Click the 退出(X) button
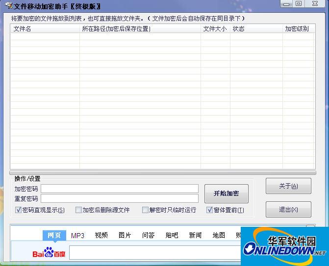 [x=288, y=209]
